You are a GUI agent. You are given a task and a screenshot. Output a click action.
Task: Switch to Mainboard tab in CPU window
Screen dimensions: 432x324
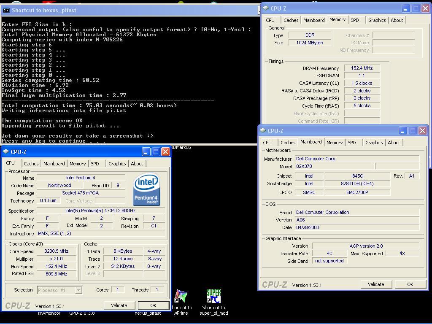(x=54, y=164)
